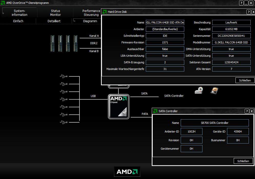Click the AMD OverDrive title bar icon
The image size is (255, 179).
pyautogui.click(x=3, y=3)
